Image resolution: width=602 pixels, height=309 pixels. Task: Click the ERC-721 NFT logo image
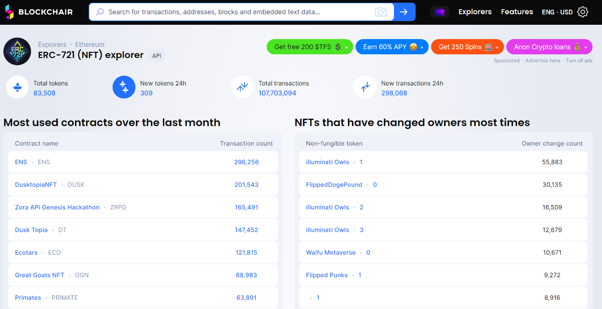coord(17,51)
